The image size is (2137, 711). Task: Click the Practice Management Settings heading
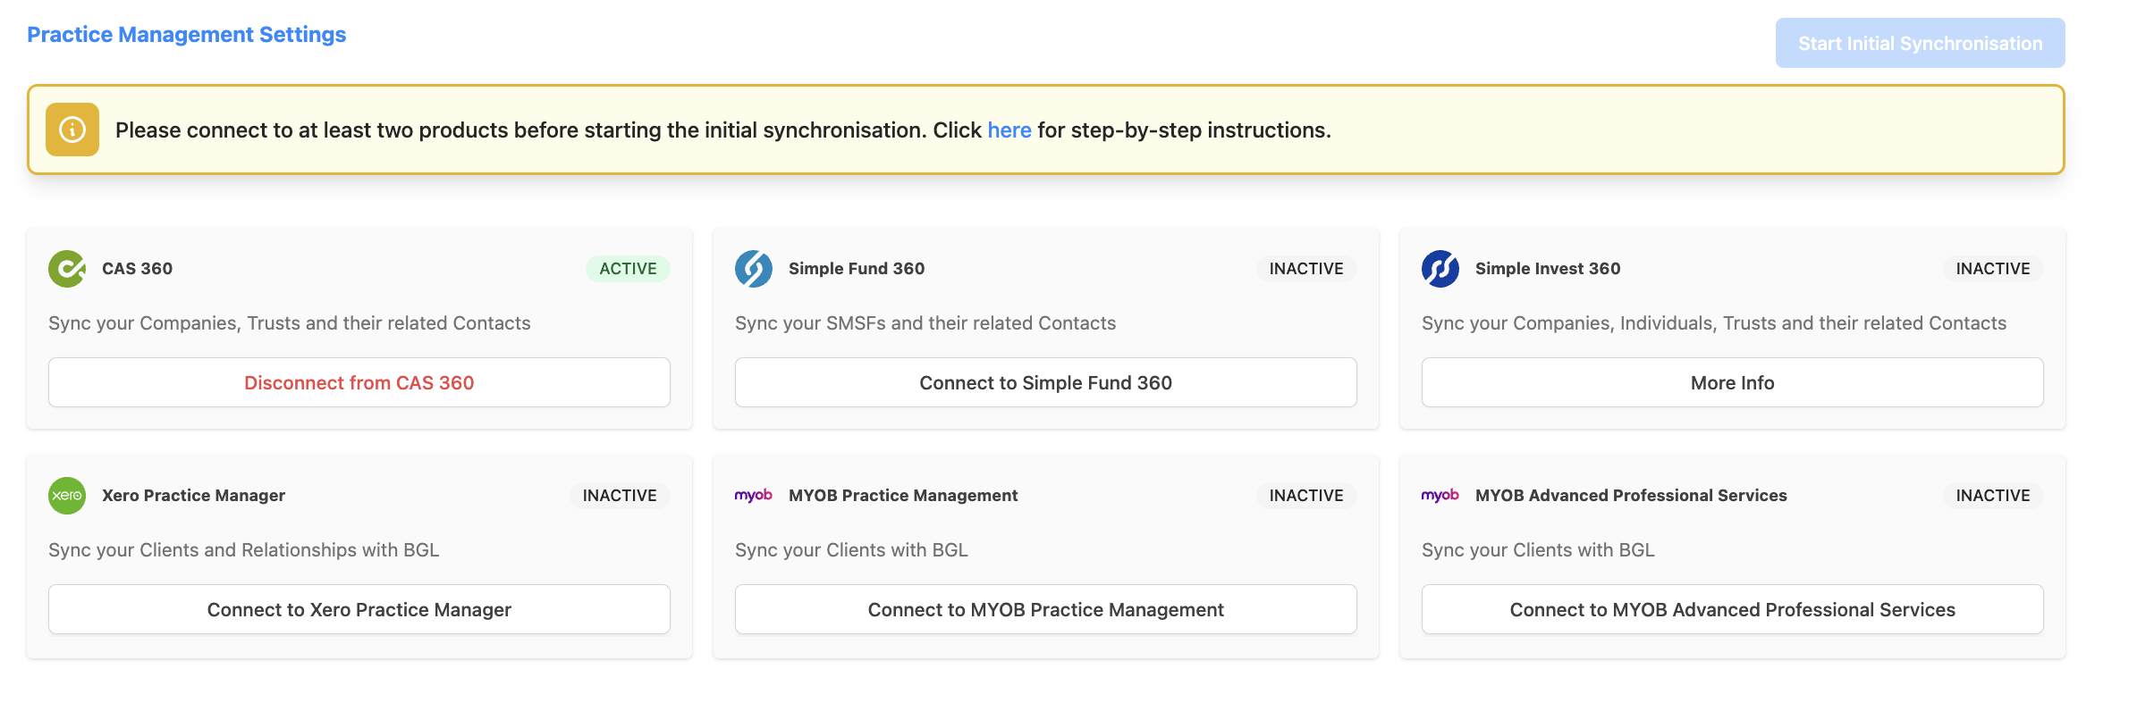186,35
